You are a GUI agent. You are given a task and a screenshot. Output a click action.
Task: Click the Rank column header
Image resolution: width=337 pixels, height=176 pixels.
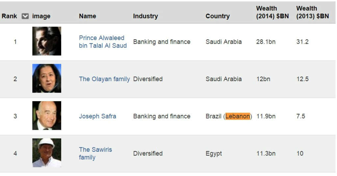9,16
